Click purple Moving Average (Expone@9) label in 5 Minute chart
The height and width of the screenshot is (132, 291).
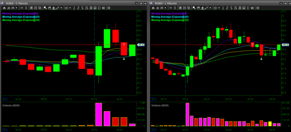tap(20, 13)
